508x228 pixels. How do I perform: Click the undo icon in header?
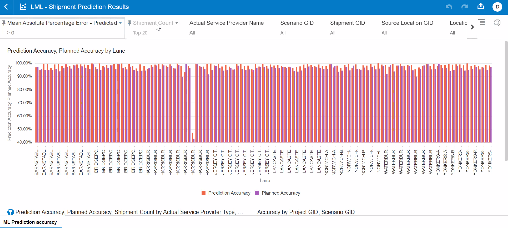click(x=449, y=7)
